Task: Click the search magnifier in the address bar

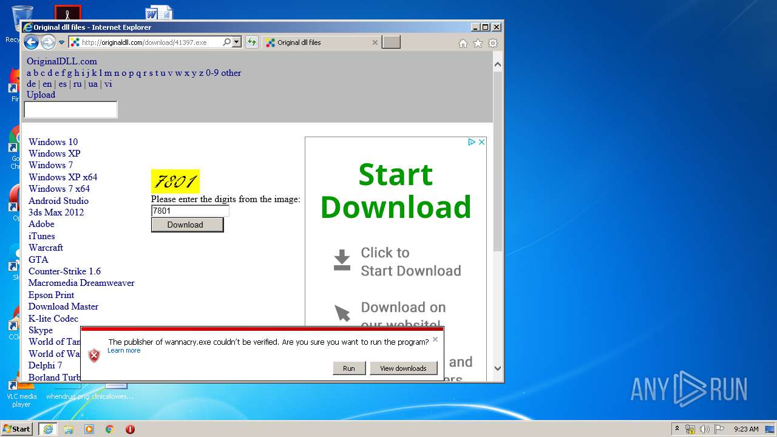Action: pyautogui.click(x=226, y=42)
